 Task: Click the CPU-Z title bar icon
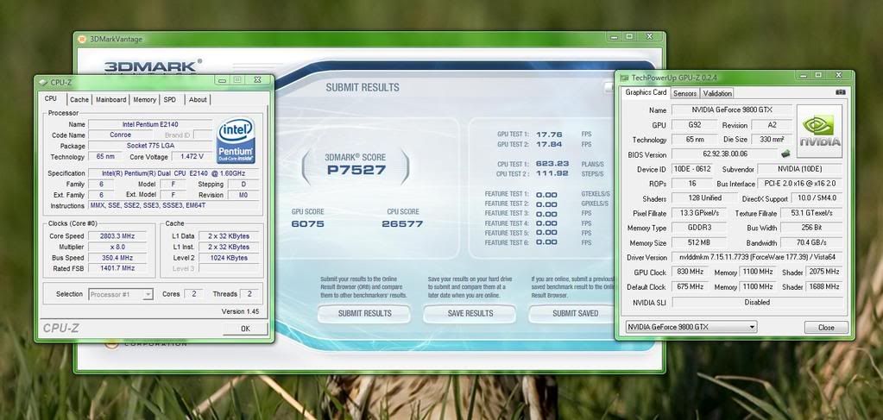(43, 82)
